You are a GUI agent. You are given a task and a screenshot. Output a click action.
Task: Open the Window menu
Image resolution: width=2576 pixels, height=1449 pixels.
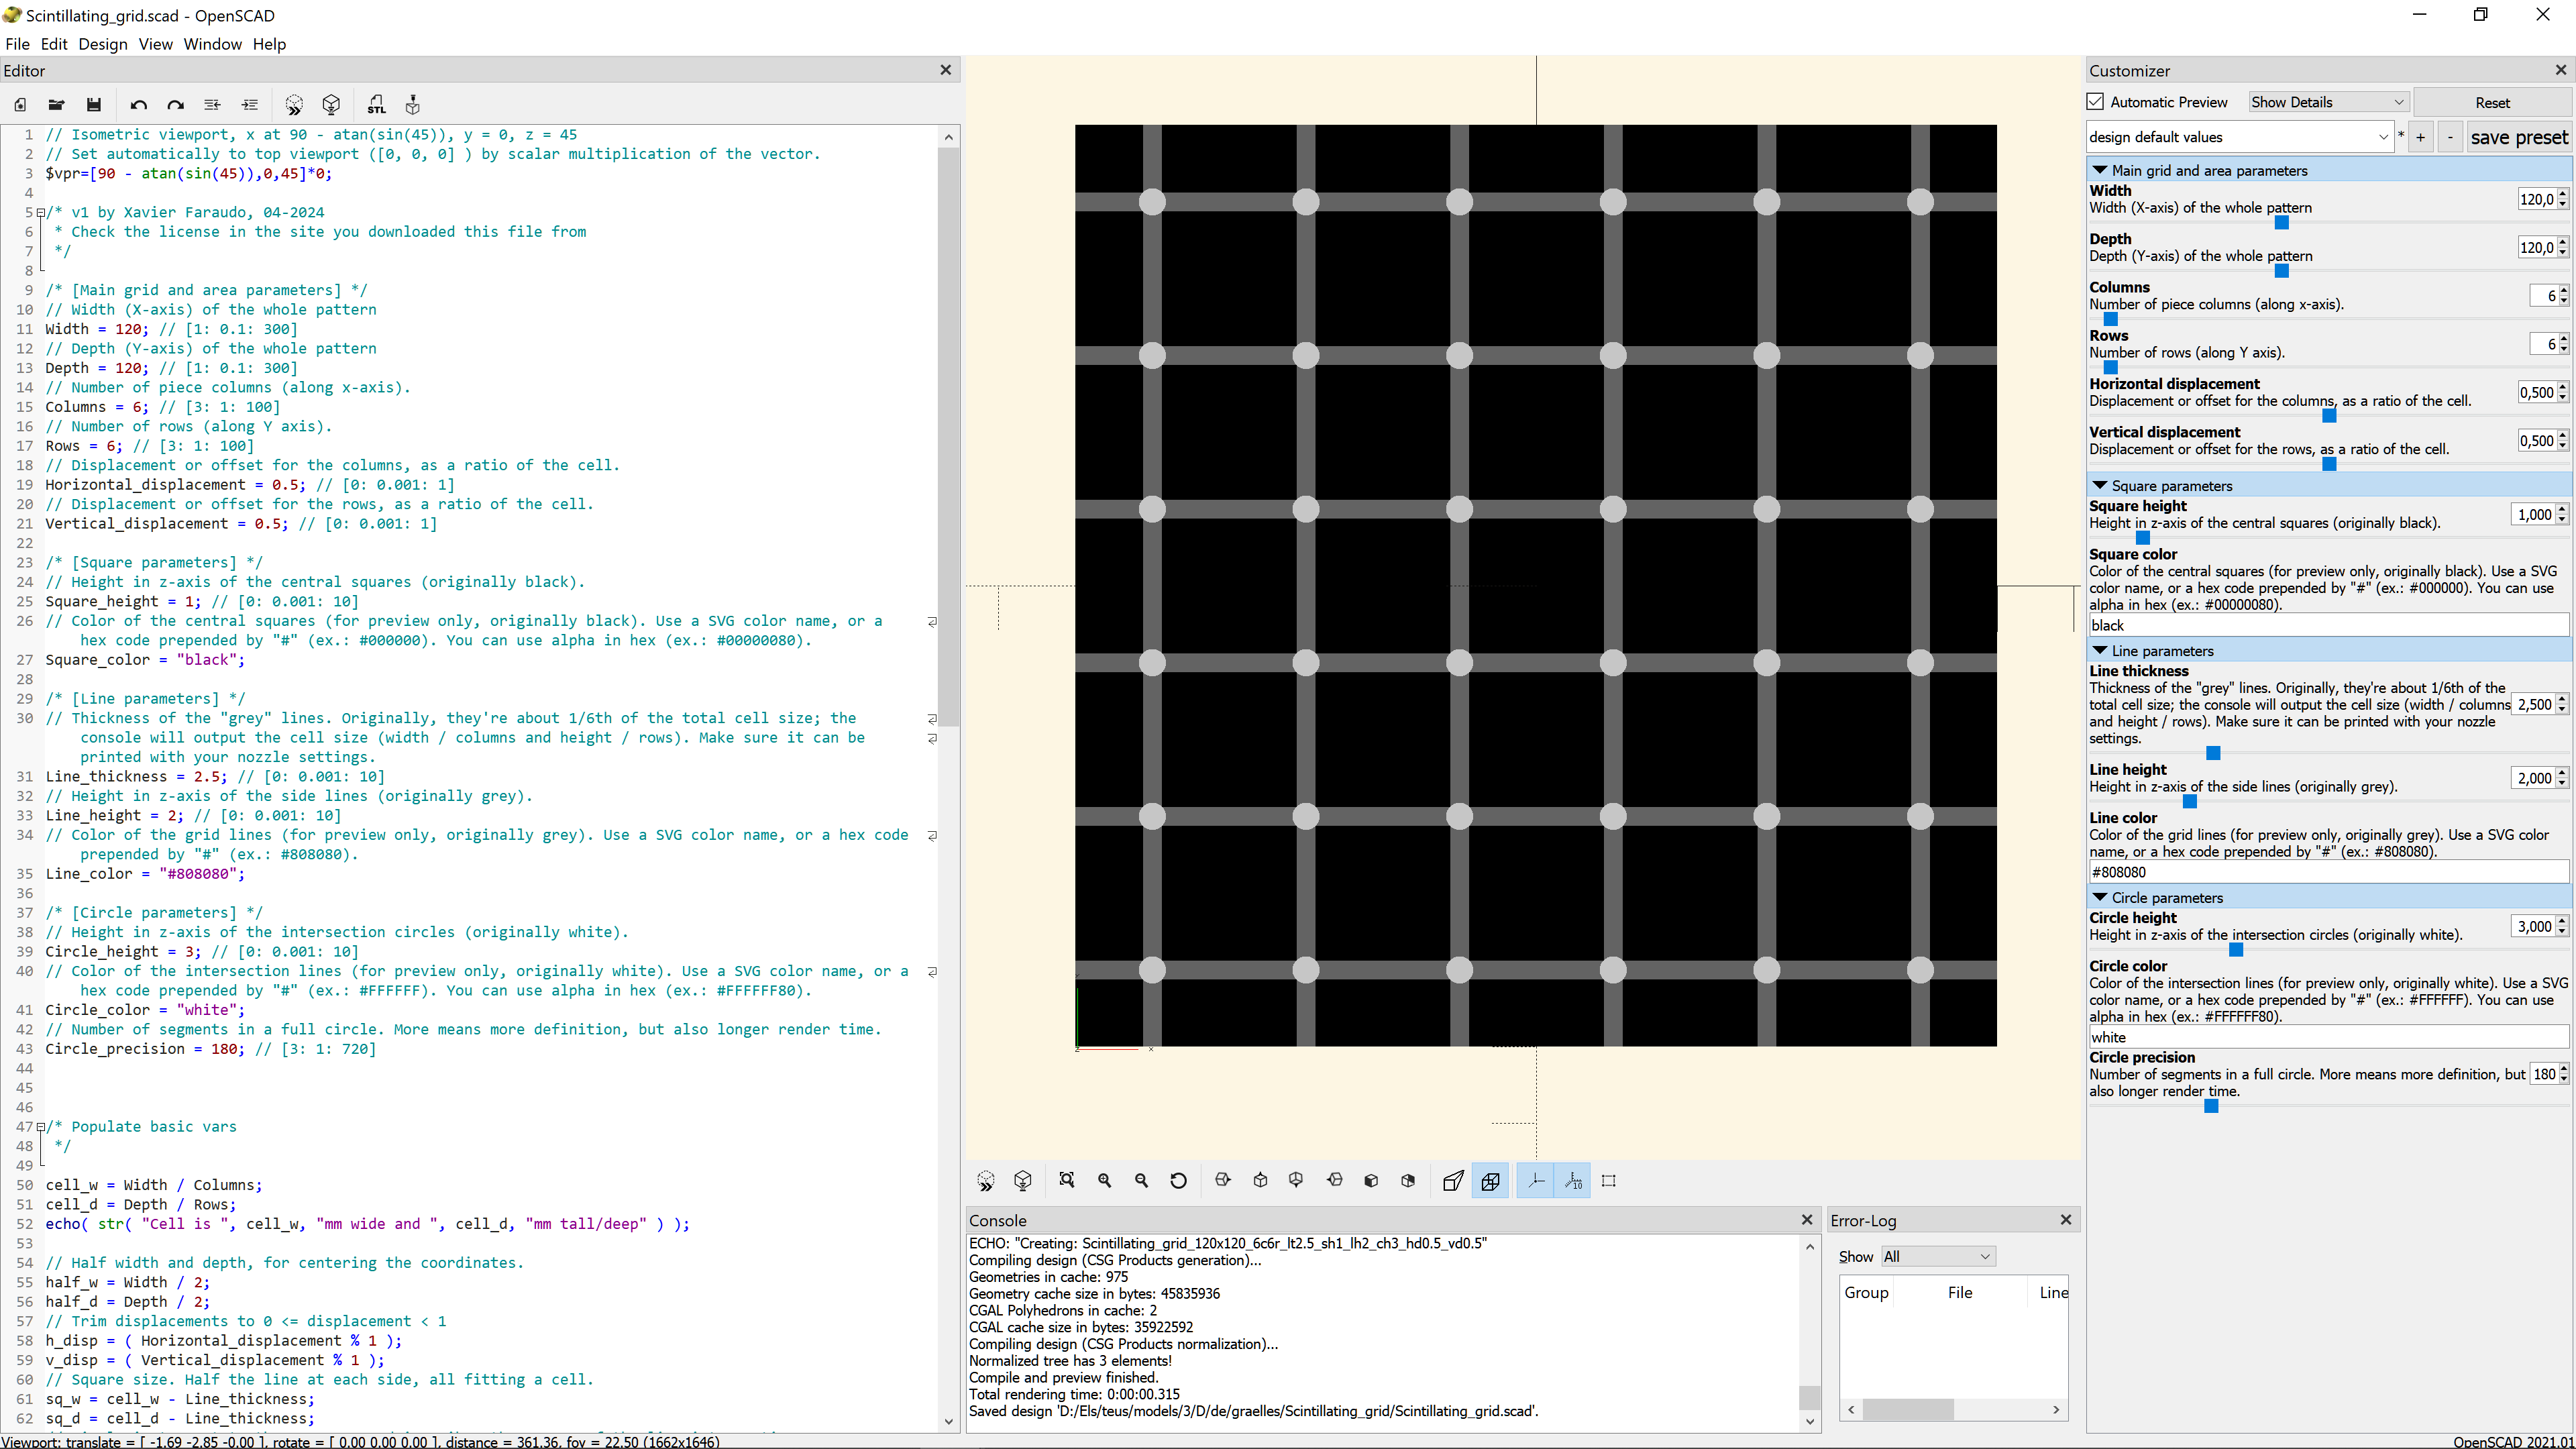pyautogui.click(x=212, y=44)
